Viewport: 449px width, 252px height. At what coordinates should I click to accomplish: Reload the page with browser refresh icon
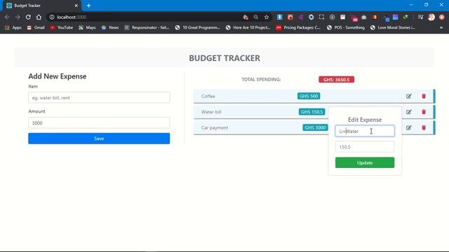[x=28, y=17]
